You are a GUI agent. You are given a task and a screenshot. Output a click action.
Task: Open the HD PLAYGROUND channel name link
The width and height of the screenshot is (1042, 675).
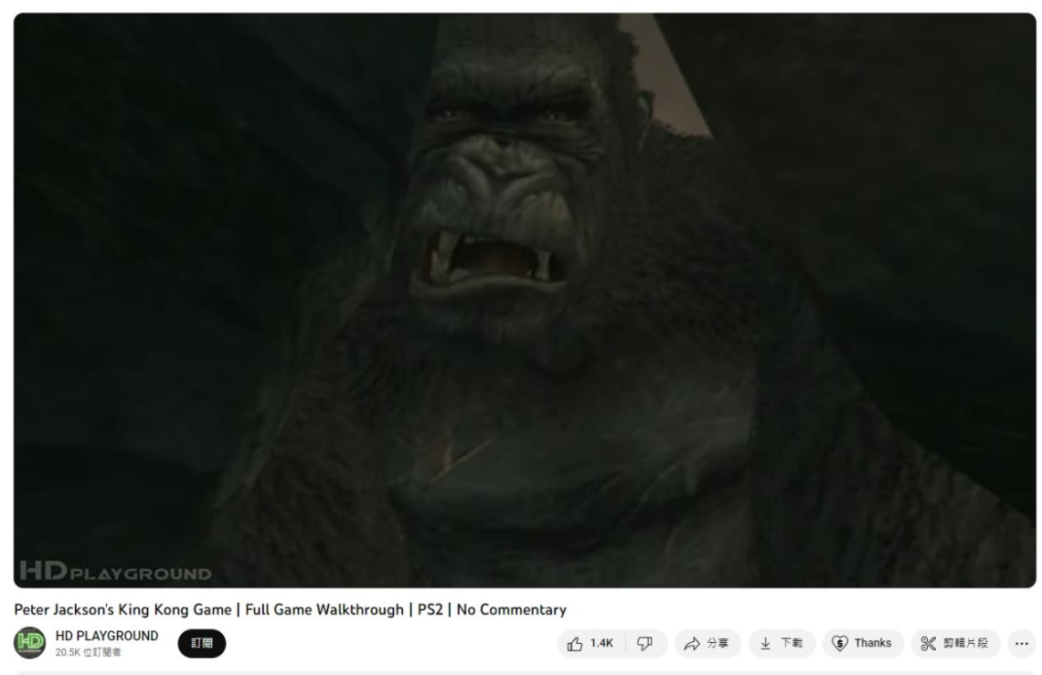click(107, 636)
